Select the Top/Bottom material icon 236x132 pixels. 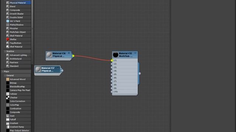coord(8,43)
